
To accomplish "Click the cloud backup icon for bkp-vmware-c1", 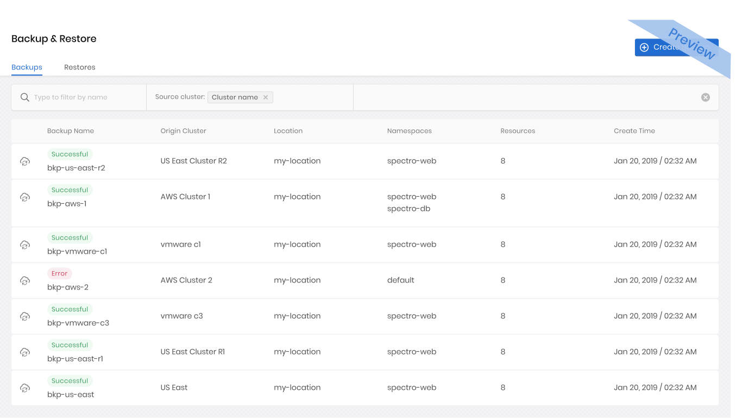I will tap(25, 245).
